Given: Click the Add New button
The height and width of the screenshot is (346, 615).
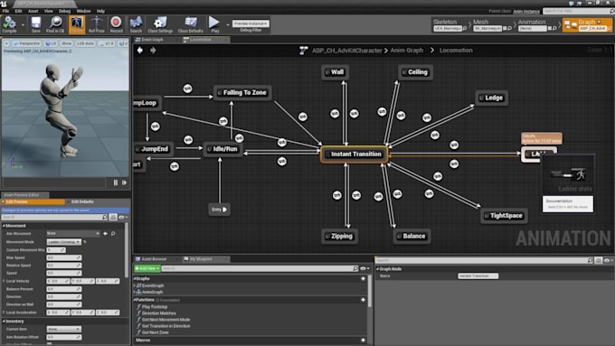Looking at the screenshot, I should 147,268.
